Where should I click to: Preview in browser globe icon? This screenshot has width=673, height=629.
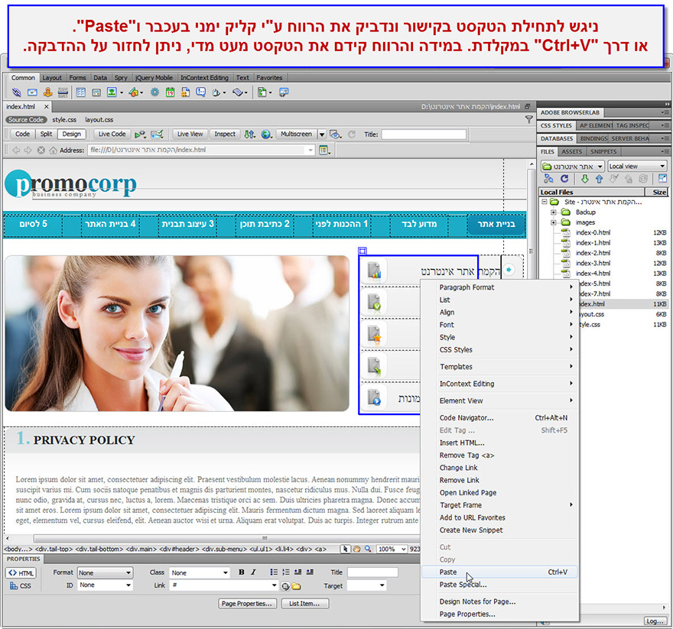(x=266, y=135)
